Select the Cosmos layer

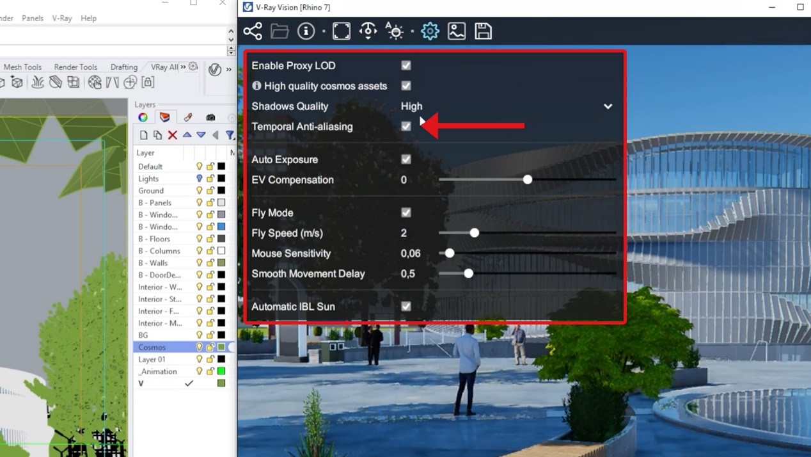[x=152, y=347]
